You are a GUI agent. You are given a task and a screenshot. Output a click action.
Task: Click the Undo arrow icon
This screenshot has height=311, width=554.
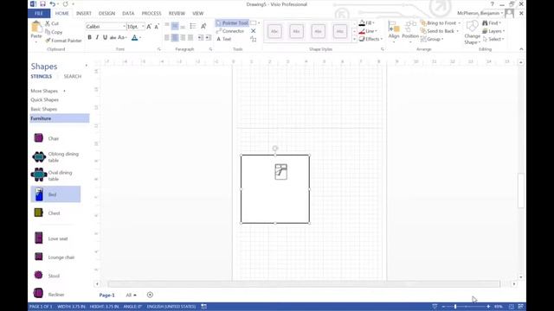52,4
